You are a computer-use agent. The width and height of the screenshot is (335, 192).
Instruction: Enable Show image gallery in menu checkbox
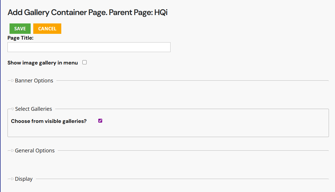pos(85,62)
